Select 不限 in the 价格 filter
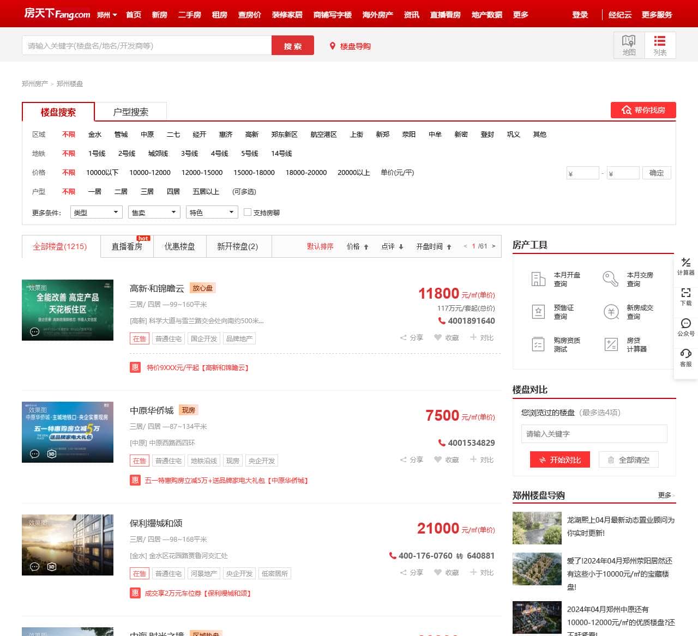The width and height of the screenshot is (698, 636). (69, 173)
